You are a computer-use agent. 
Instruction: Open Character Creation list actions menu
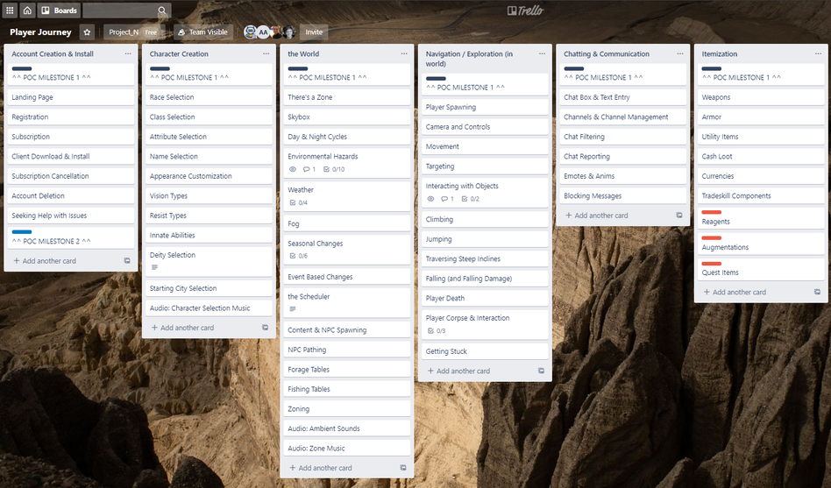click(266, 54)
